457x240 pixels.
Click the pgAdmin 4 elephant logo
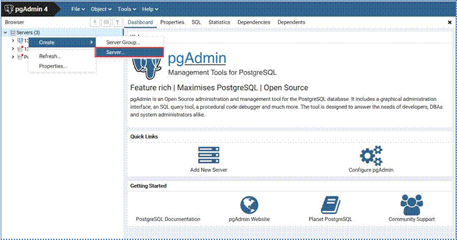point(9,9)
